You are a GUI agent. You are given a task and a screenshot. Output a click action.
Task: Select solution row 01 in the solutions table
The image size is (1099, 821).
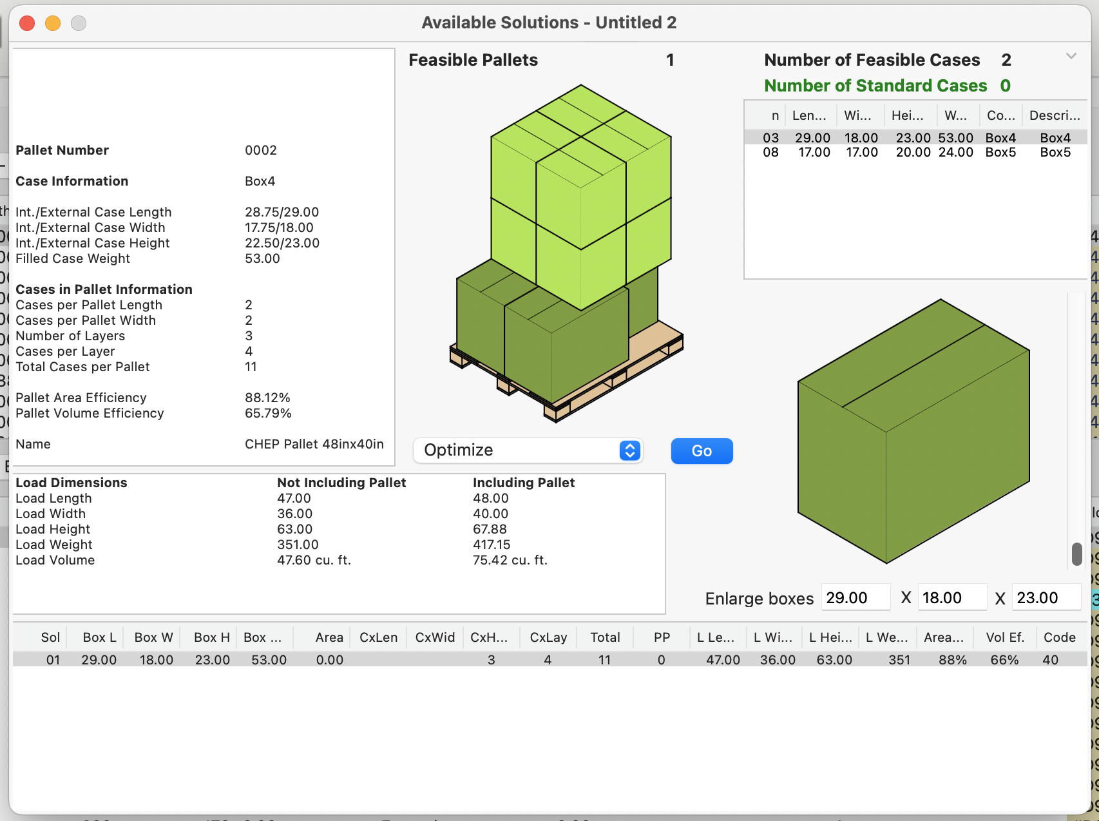point(549,659)
